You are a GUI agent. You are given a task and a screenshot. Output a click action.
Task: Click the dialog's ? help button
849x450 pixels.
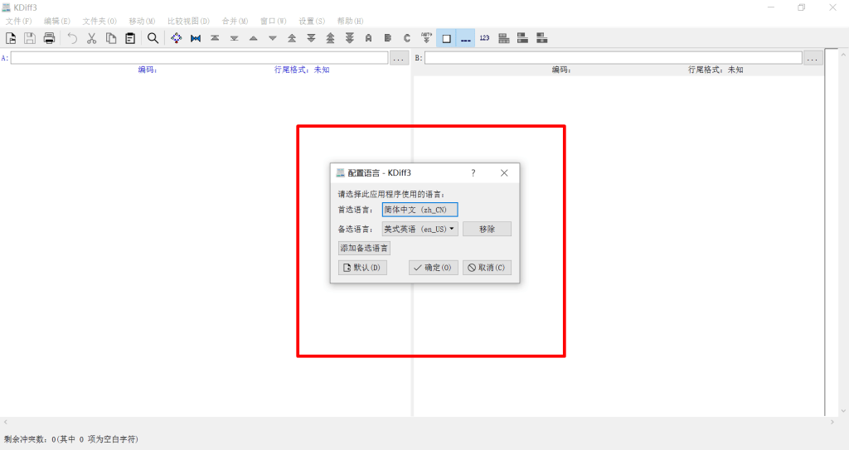point(473,172)
